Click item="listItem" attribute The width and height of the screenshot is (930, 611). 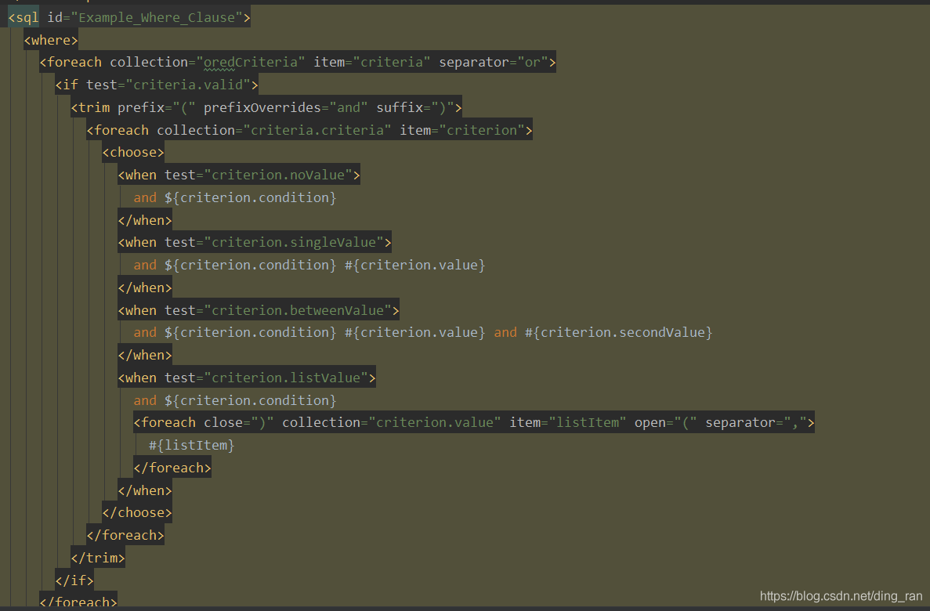[x=568, y=422]
